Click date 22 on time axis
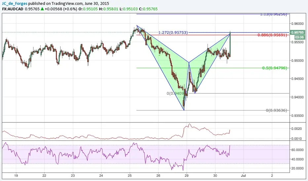This screenshot has width=308, height=181. coord(44,175)
